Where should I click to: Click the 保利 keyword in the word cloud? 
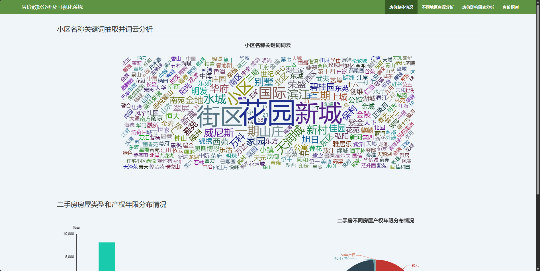click(x=349, y=113)
